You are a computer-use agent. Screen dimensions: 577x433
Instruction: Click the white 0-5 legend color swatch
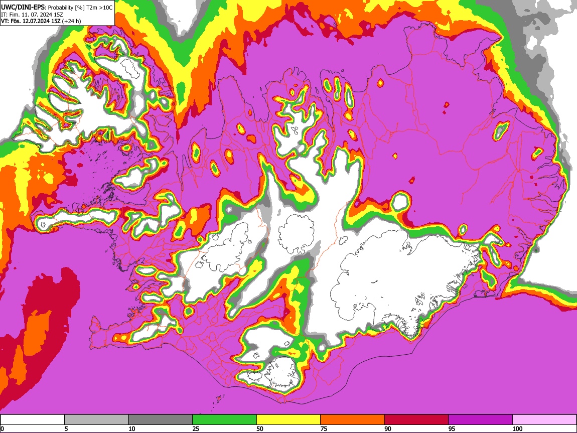33,420
